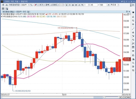Click the chart settings gear icon
Viewport: 136px width, 99px height.
point(133,12)
